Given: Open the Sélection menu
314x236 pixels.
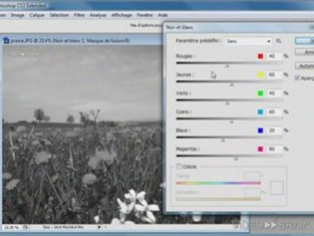Looking at the screenshot, I should tap(59, 15).
